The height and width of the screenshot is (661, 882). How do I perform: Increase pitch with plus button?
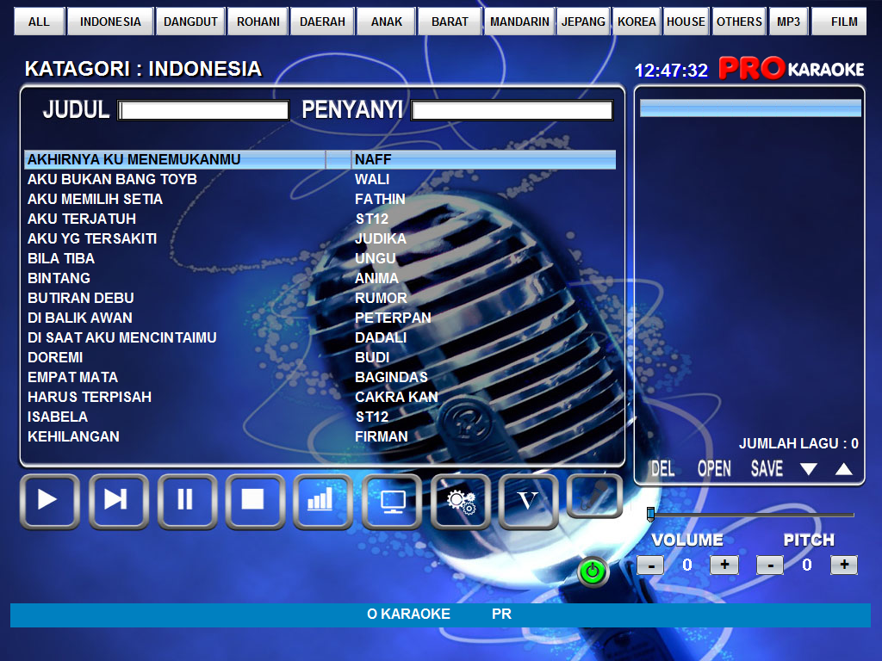844,565
